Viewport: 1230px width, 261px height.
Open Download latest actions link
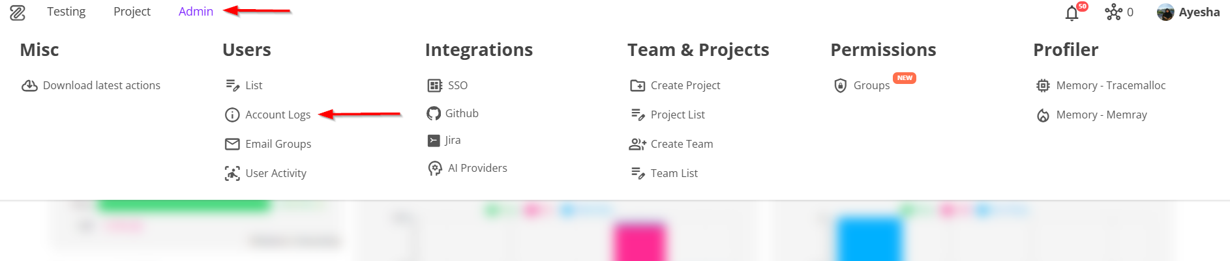[x=101, y=85]
